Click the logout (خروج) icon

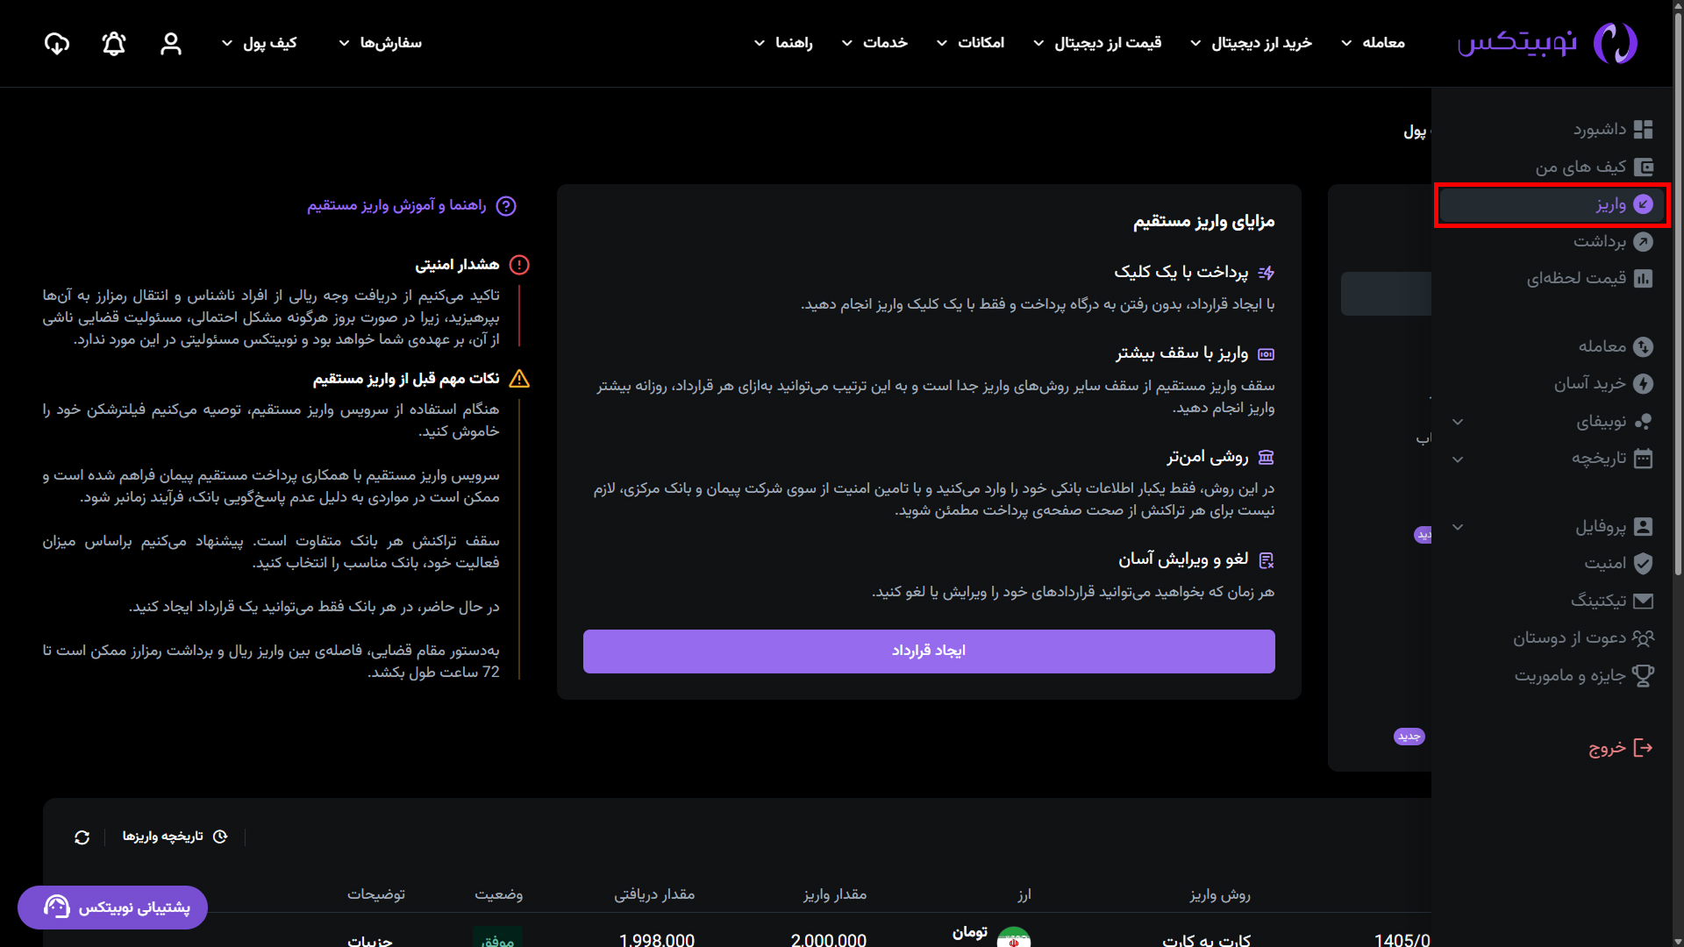[1643, 748]
